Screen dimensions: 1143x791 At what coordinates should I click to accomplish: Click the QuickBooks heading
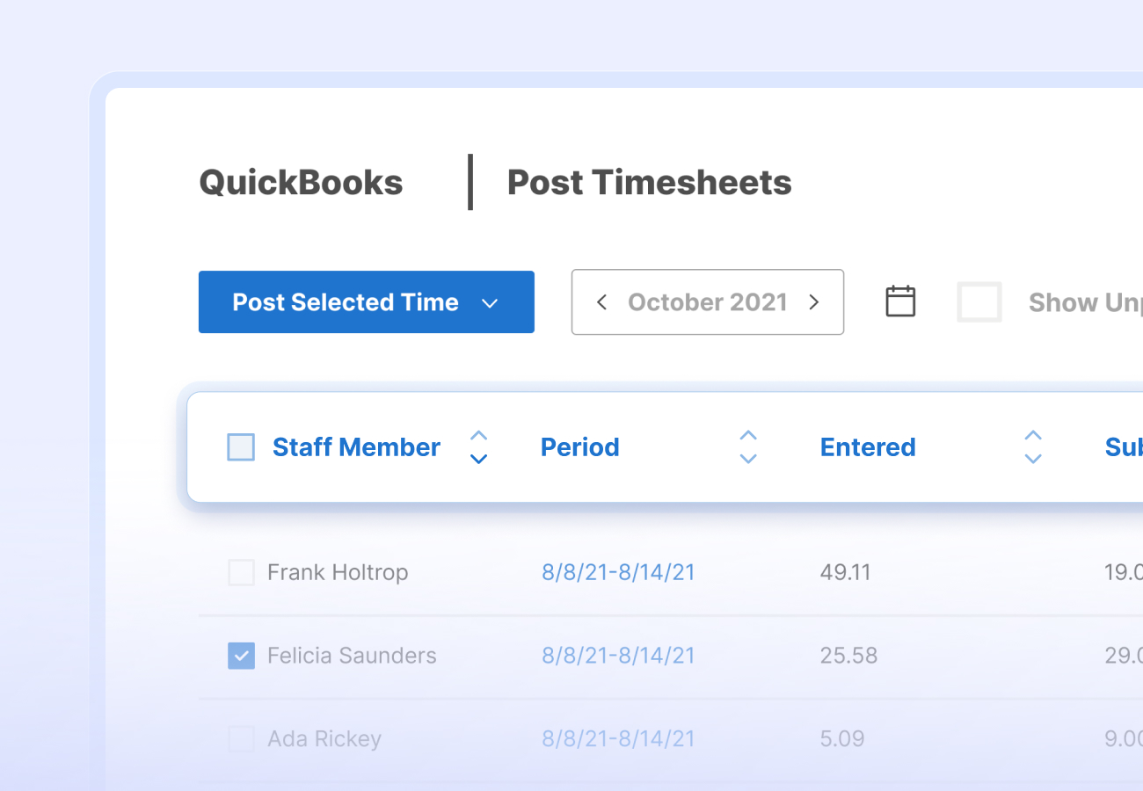coord(301,182)
